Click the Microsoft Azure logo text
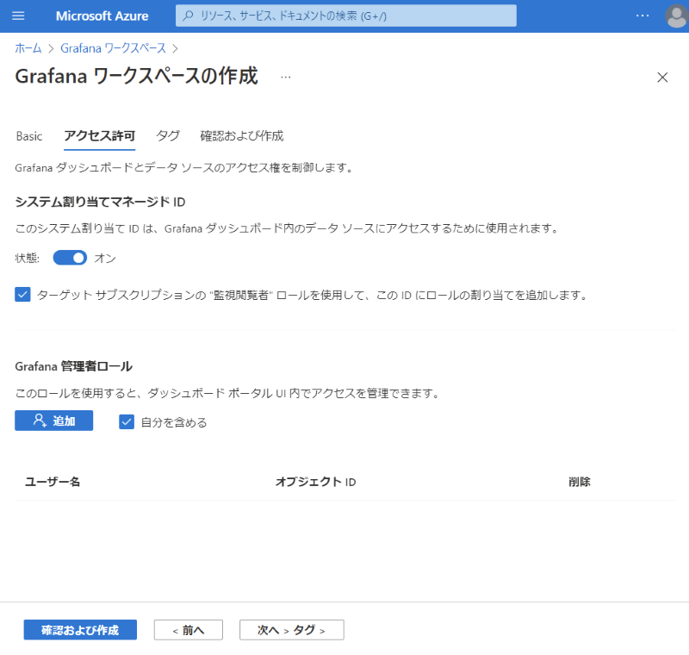 (x=102, y=16)
